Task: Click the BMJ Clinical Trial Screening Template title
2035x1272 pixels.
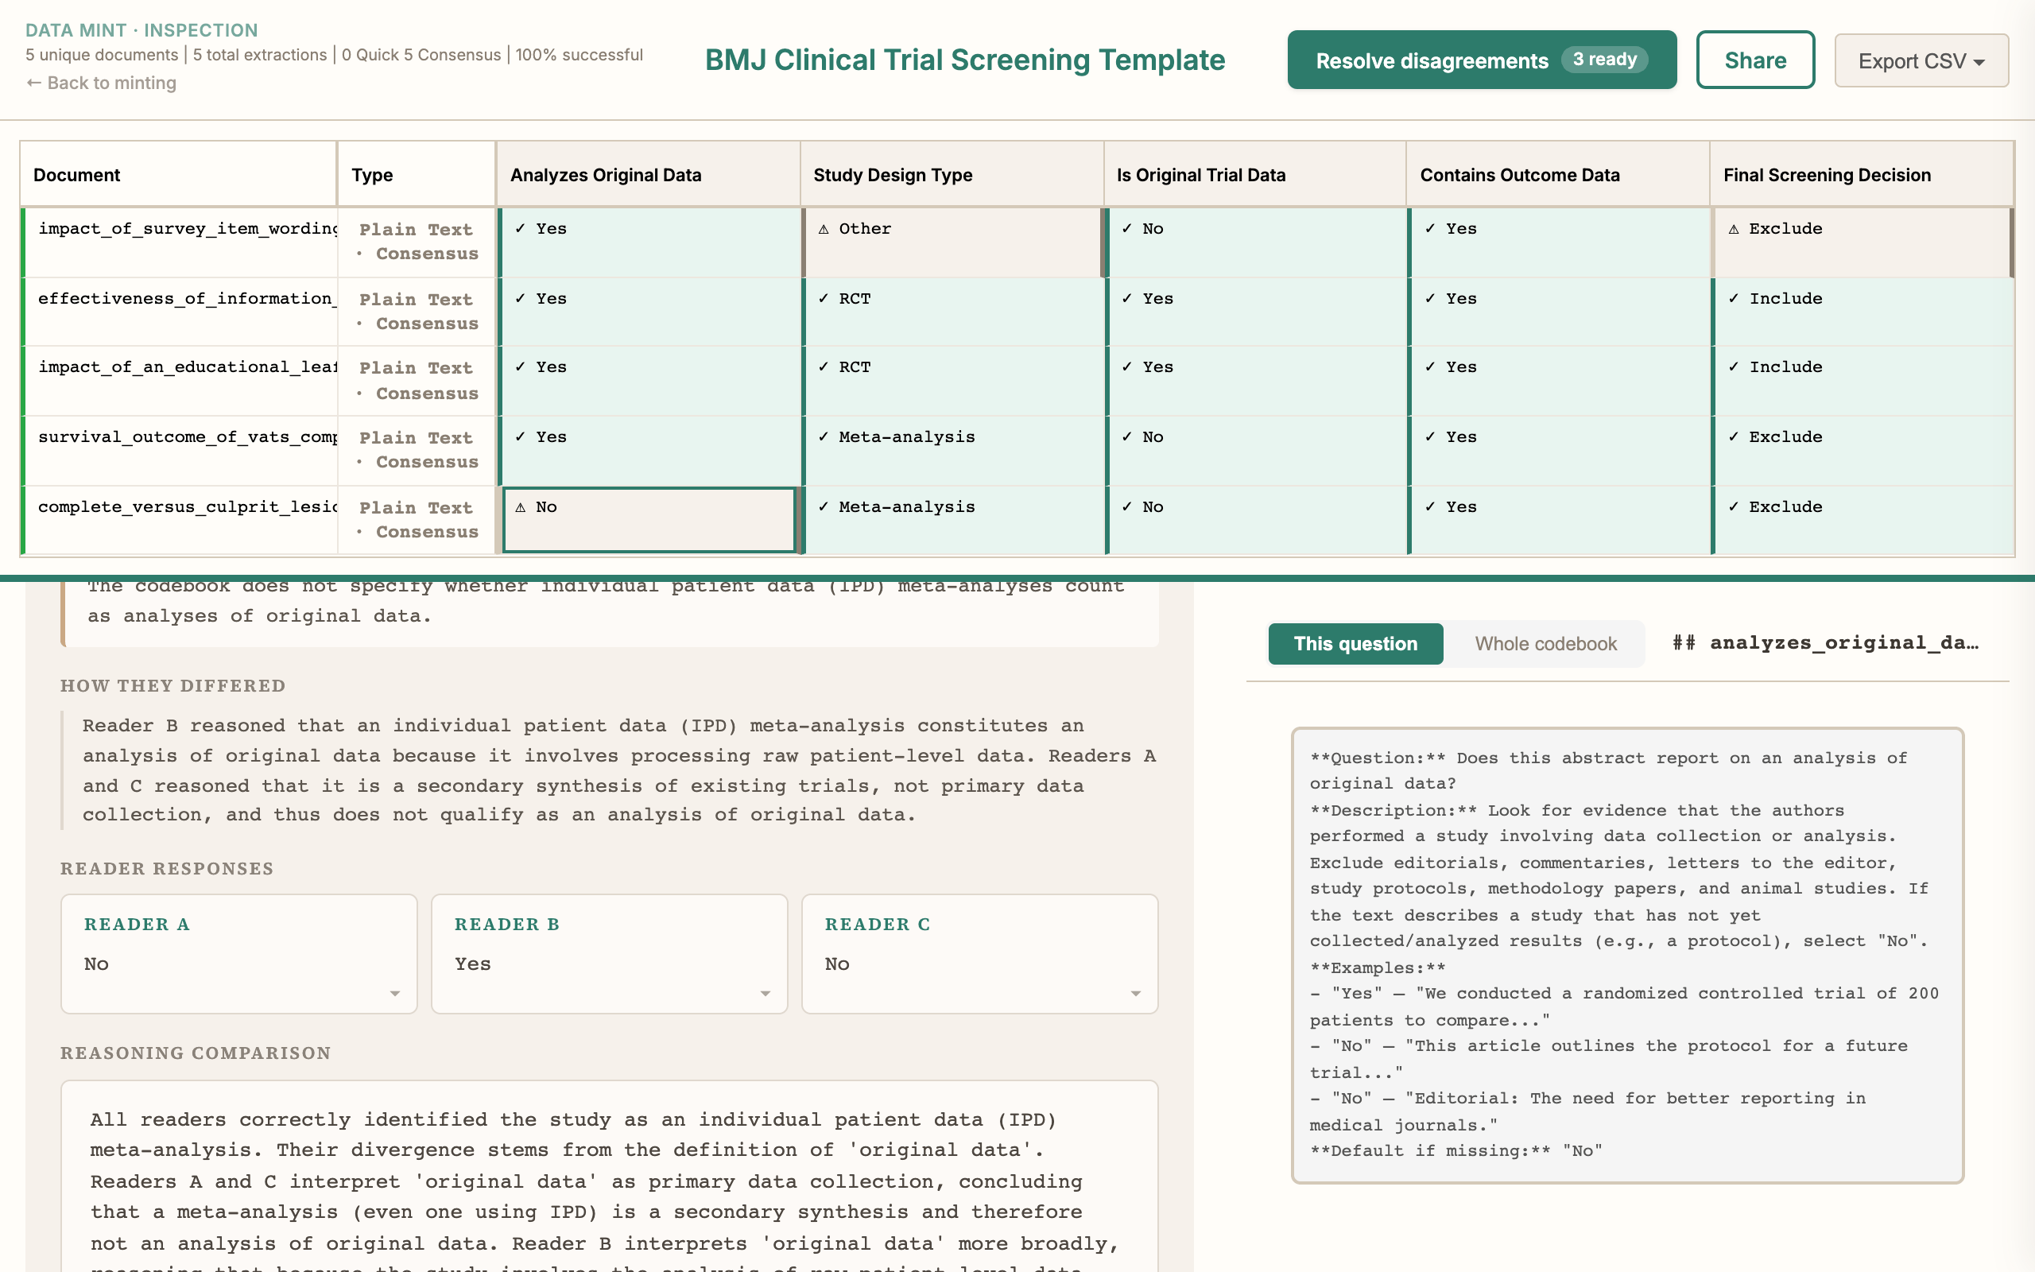Action: (964, 60)
